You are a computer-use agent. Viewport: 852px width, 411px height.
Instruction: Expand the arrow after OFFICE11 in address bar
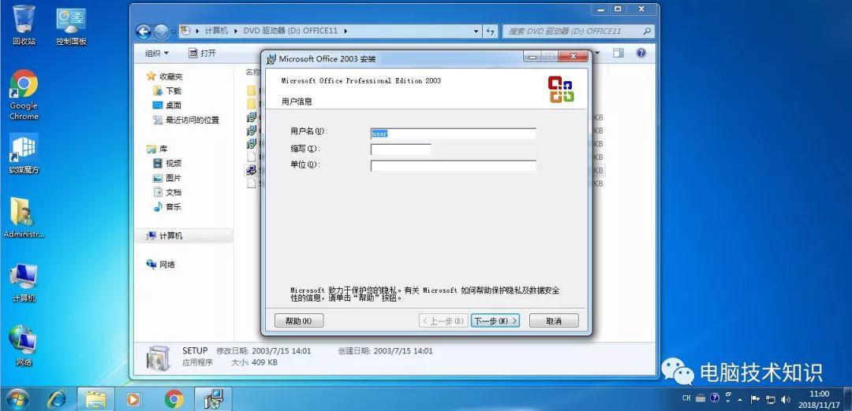pyautogui.click(x=346, y=31)
